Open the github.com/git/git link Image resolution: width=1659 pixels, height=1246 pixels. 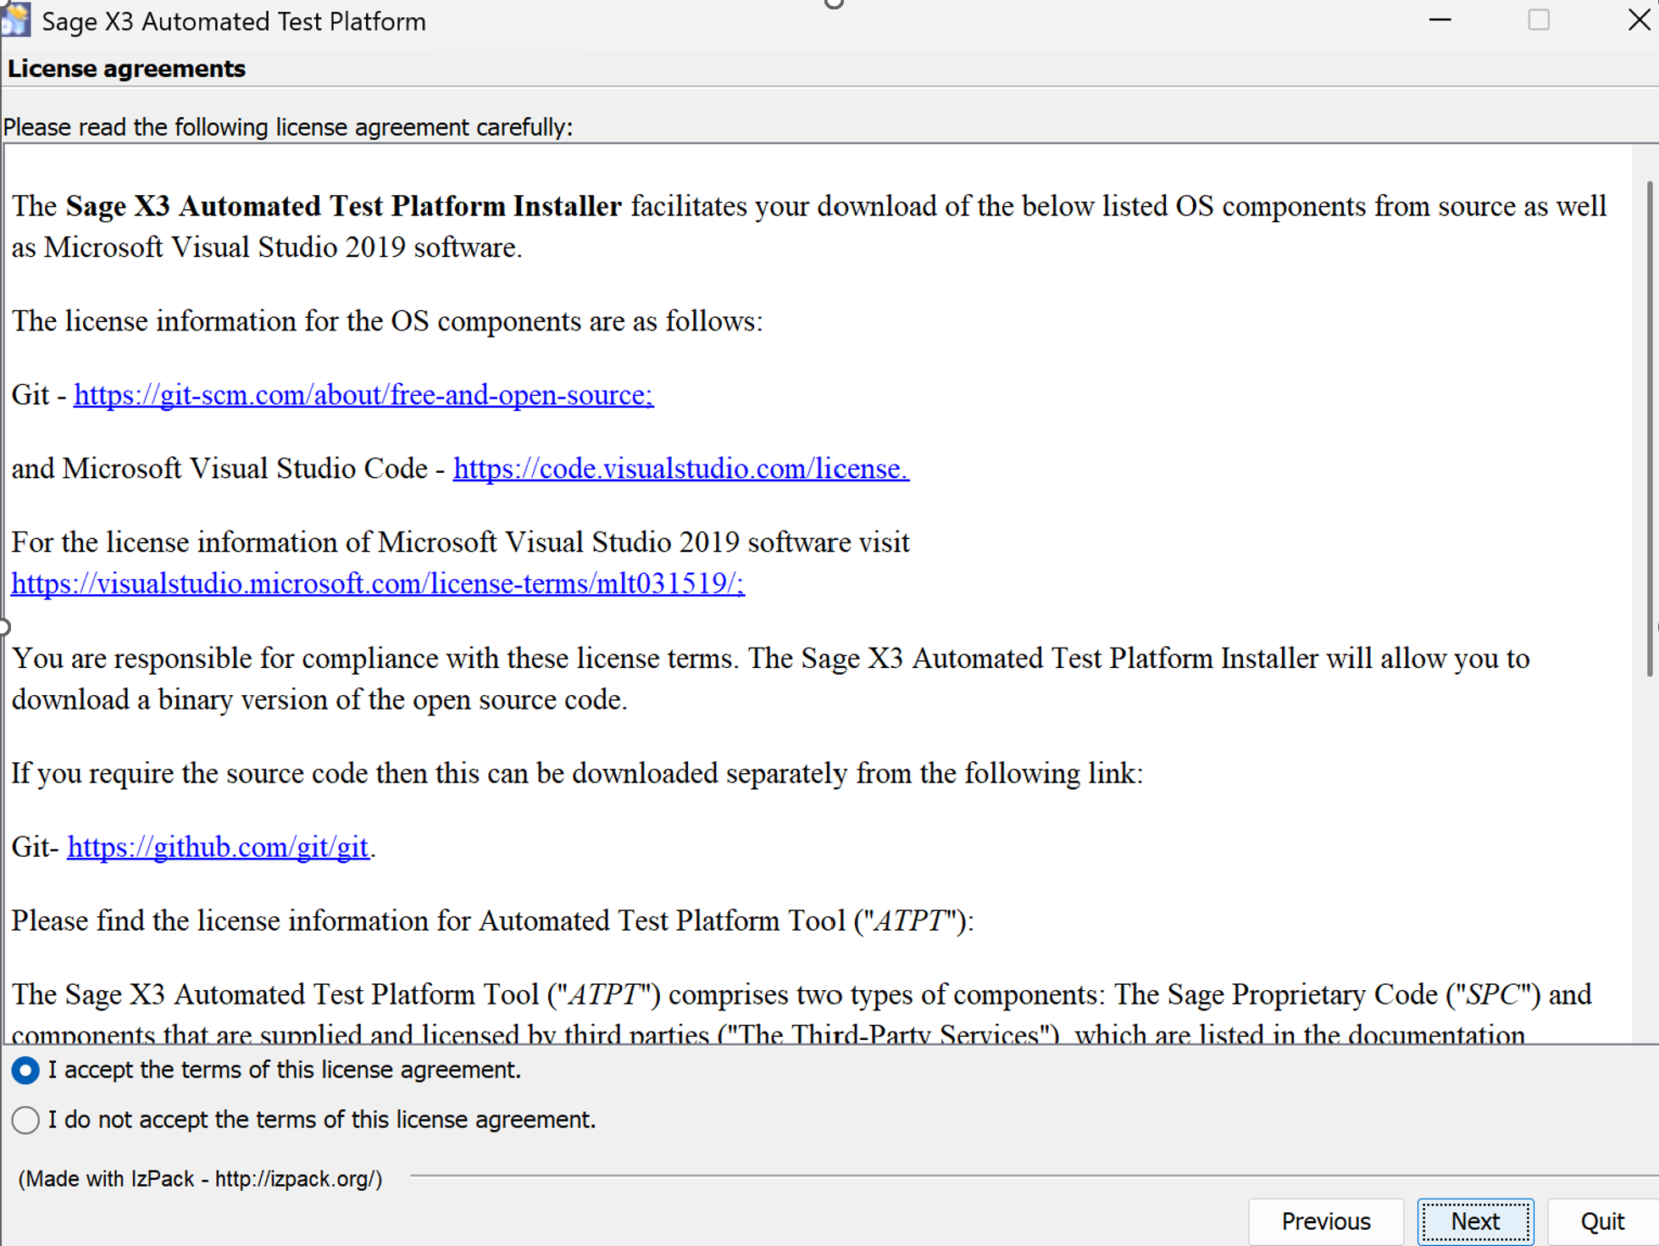218,847
